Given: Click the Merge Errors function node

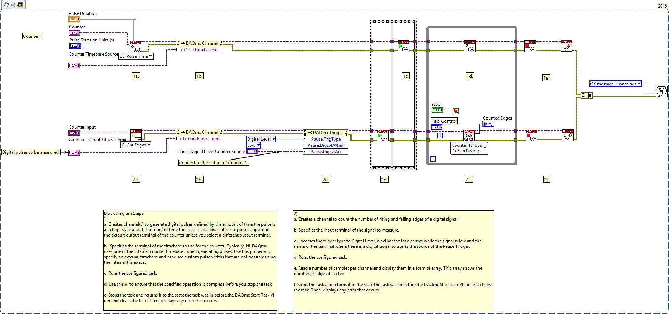Looking at the screenshot, I should 586,96.
